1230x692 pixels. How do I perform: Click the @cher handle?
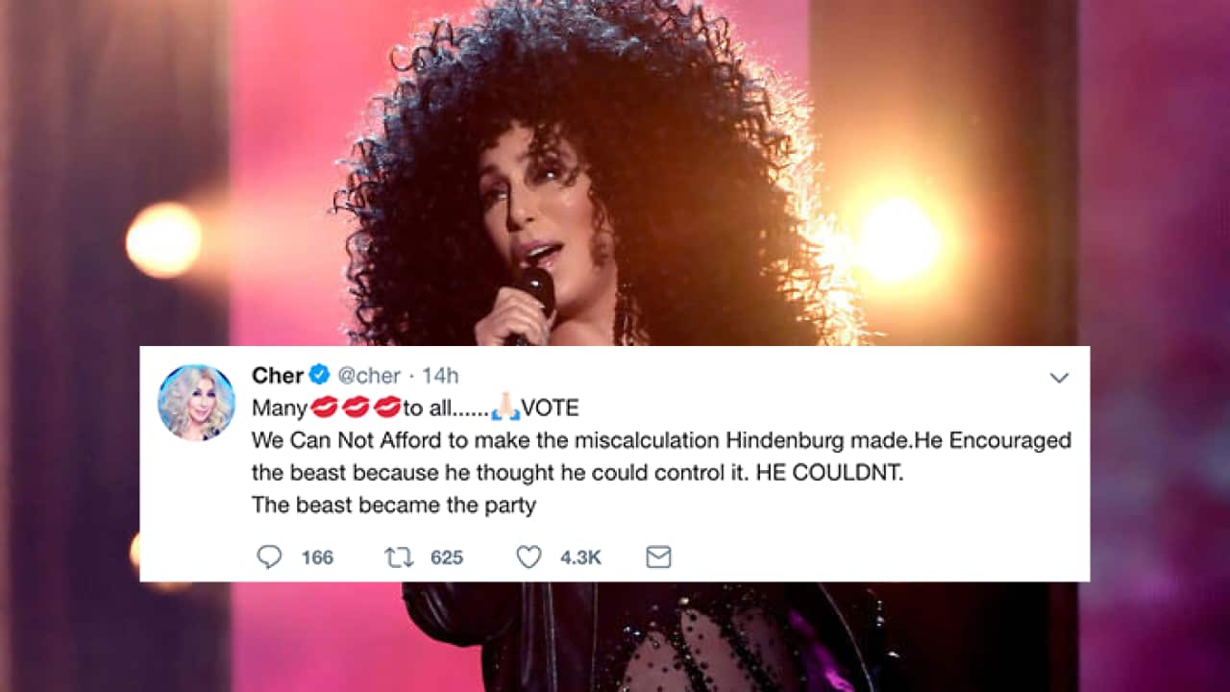pyautogui.click(x=368, y=376)
